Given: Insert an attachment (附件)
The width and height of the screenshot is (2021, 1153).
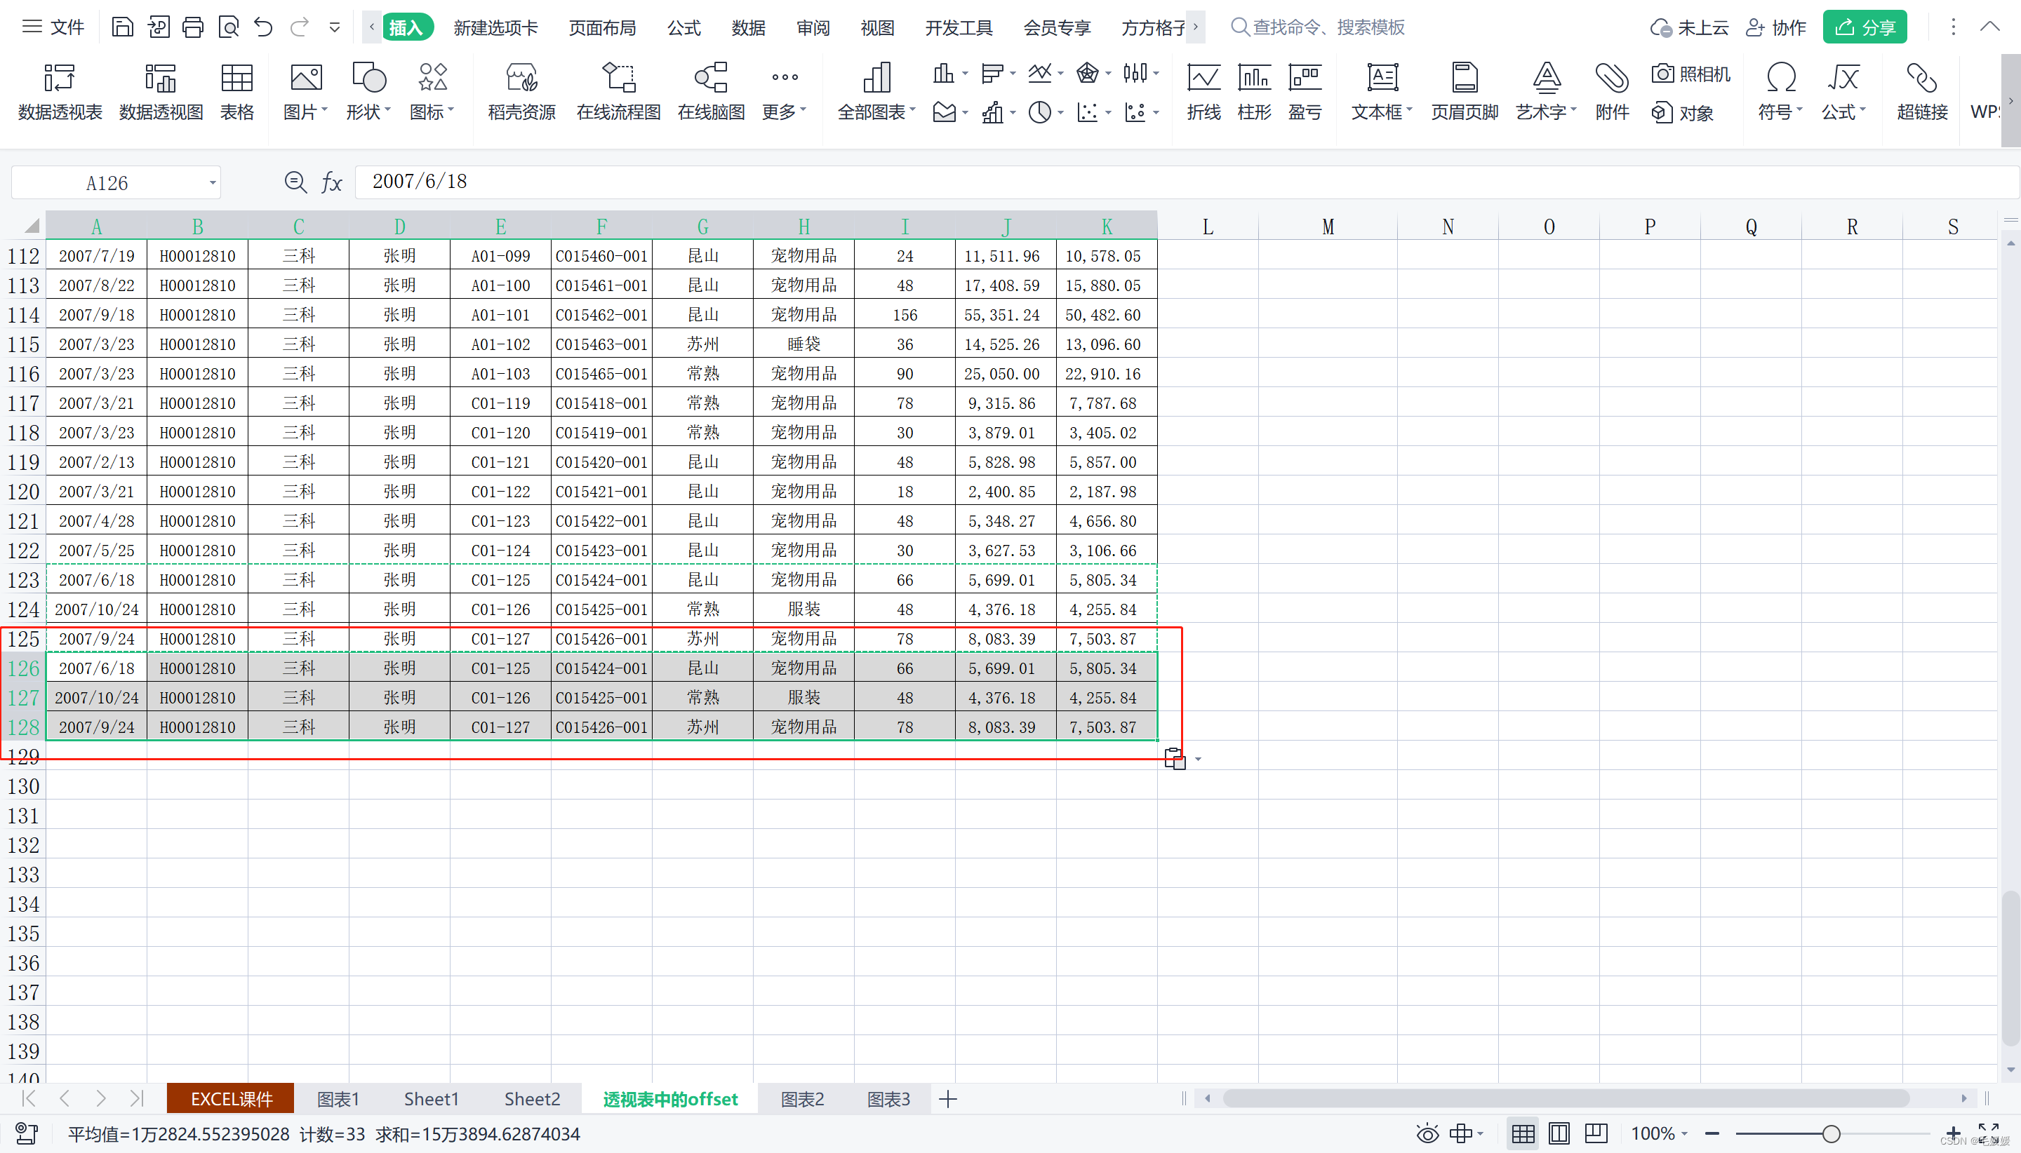Looking at the screenshot, I should point(1612,92).
